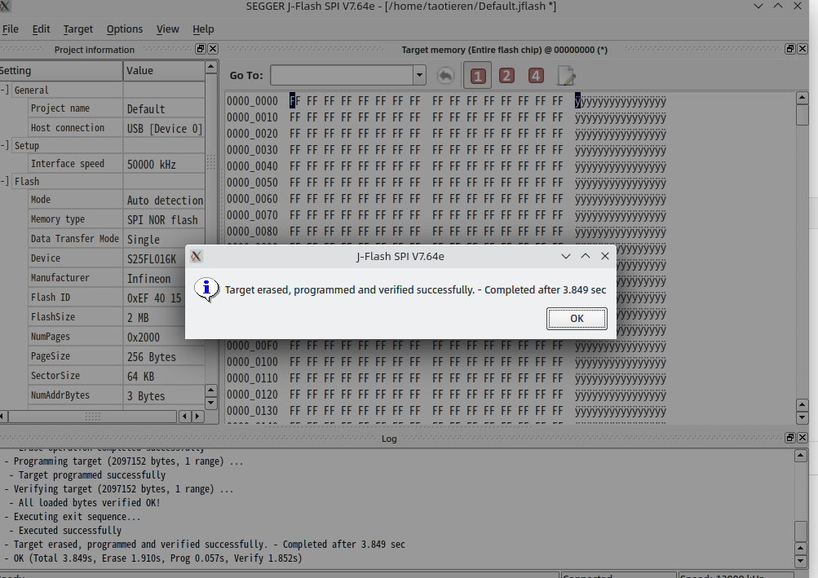Open the View menu
The image size is (818, 578).
coord(167,29)
